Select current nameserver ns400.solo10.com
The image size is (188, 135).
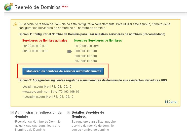point(35,46)
